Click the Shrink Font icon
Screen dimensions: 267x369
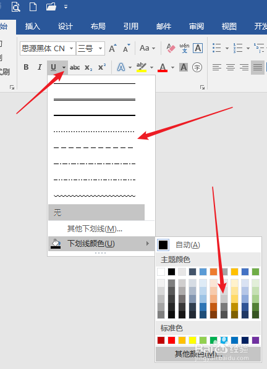pyautogui.click(x=127, y=48)
